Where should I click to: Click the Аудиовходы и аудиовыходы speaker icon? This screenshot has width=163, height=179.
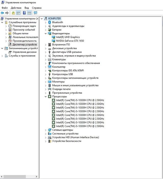click(50, 26)
